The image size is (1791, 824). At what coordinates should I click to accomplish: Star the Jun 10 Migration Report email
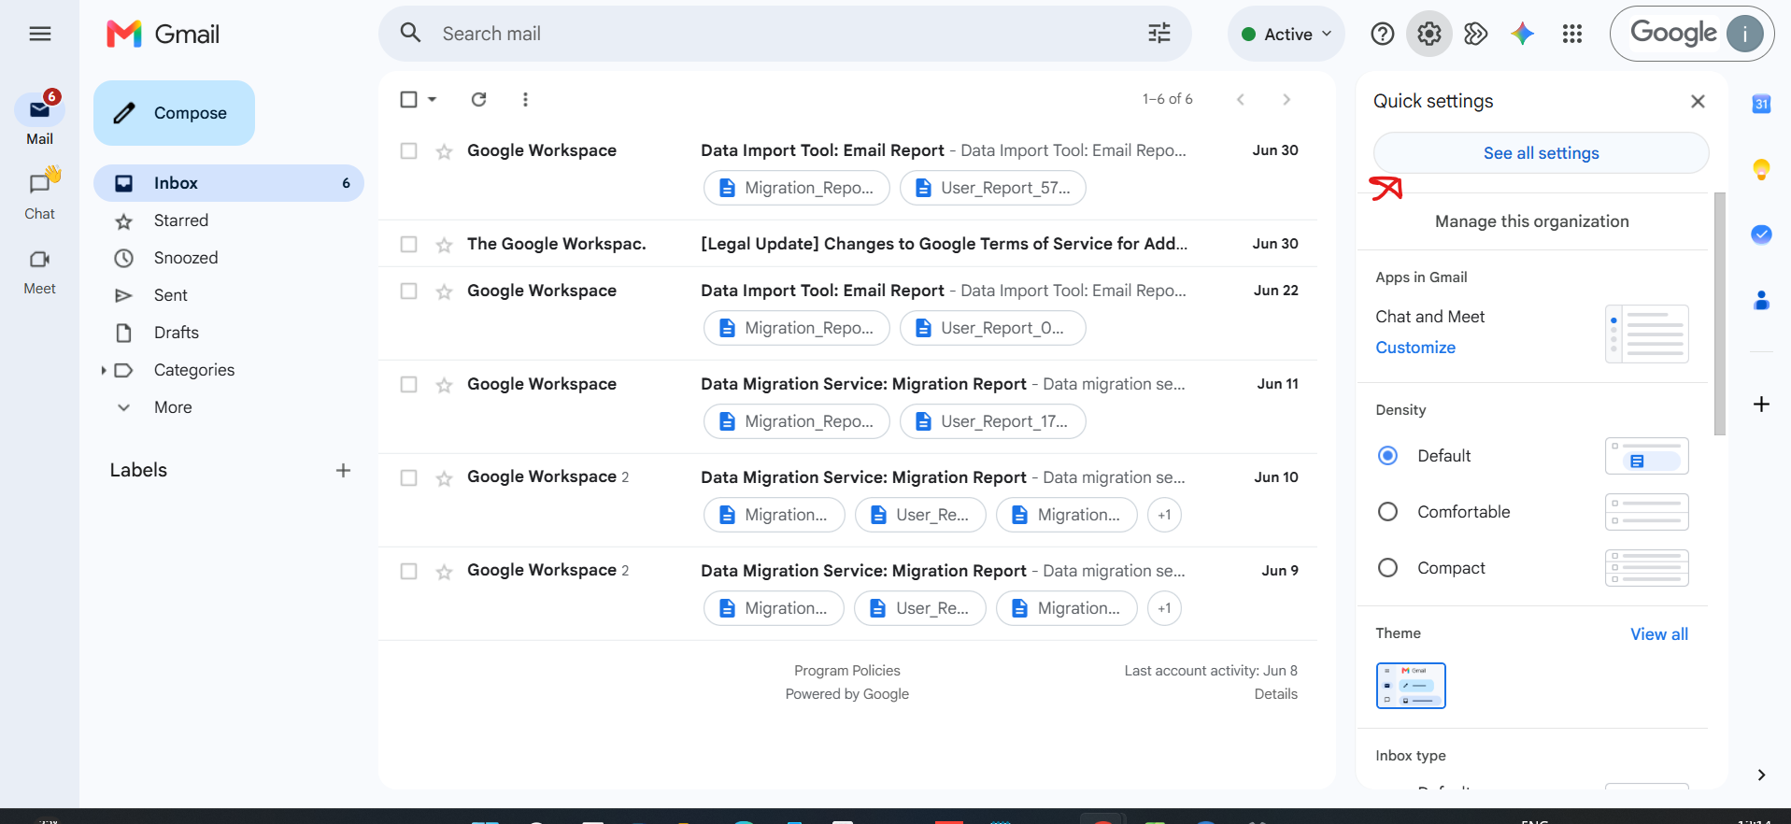(x=444, y=478)
